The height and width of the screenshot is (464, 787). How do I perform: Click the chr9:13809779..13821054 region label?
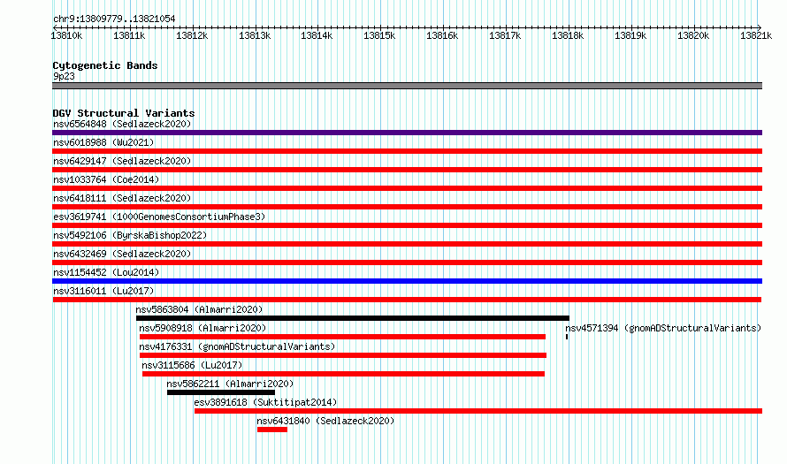click(x=114, y=19)
